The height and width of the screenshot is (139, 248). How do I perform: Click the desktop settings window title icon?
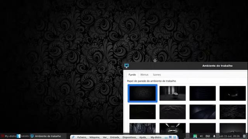[127, 66]
